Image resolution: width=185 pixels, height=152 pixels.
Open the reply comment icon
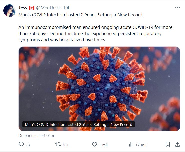21,144
